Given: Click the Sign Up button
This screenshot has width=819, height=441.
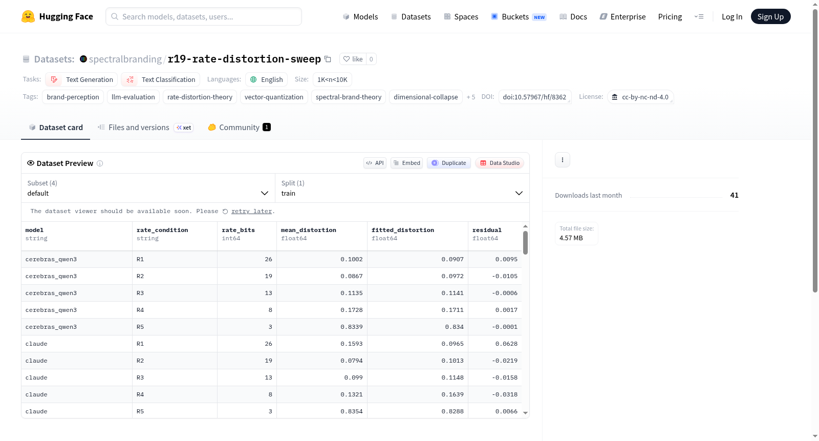Looking at the screenshot, I should click(x=770, y=16).
